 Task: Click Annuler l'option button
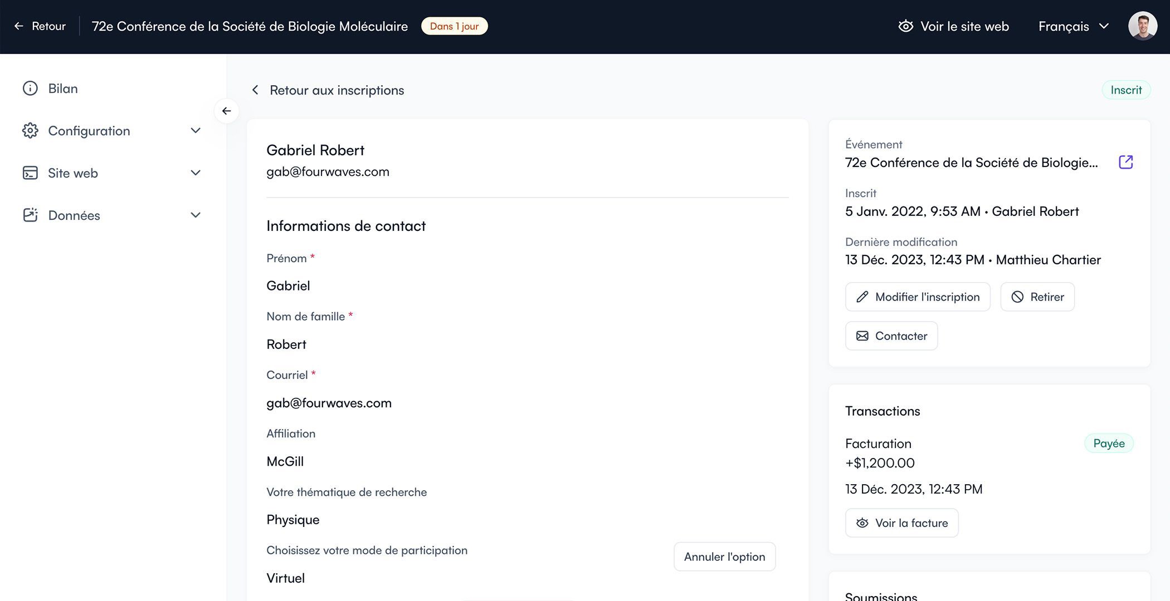724,556
